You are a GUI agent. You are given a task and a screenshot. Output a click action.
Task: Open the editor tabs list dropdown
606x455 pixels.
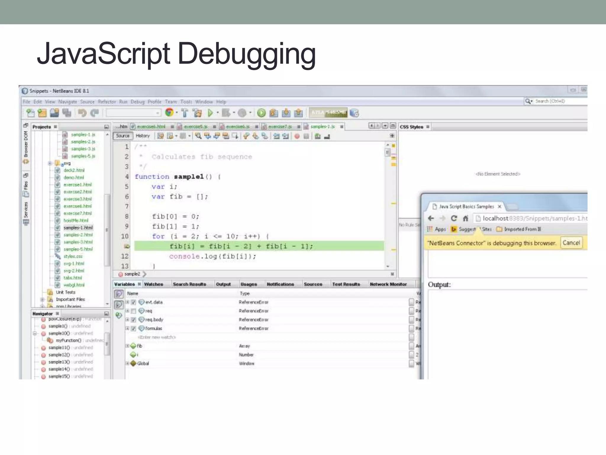click(x=385, y=126)
